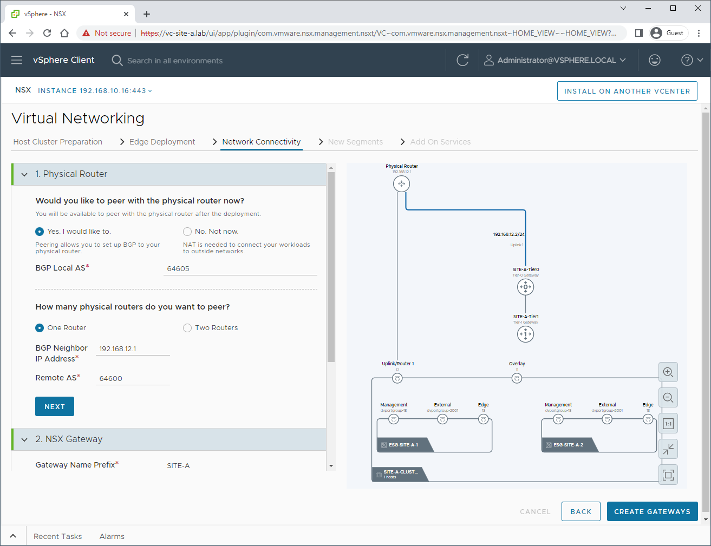711x546 pixels.
Task: Edit the Remote AS field
Action: (133, 378)
